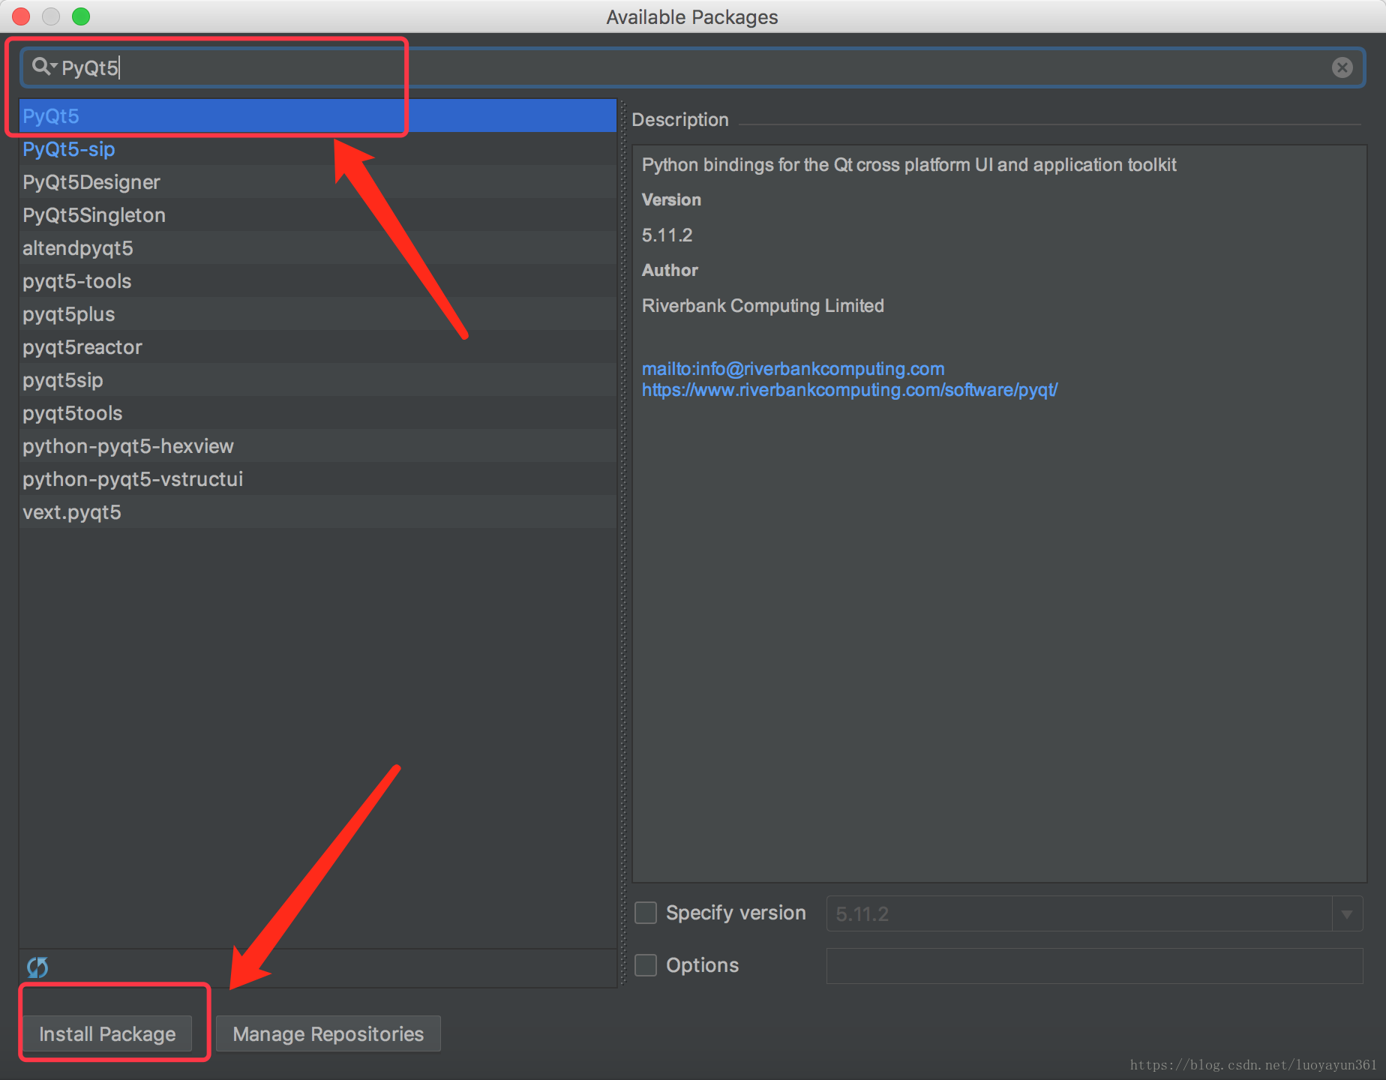Select the PyQt5 package row
Viewport: 1386px width, 1080px height.
point(318,116)
